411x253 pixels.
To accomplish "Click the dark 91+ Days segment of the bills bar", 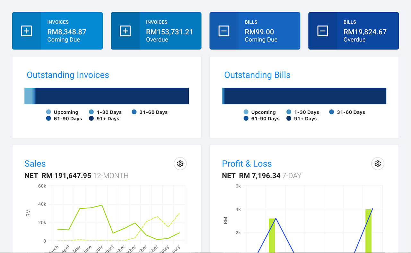I will [x=305, y=95].
